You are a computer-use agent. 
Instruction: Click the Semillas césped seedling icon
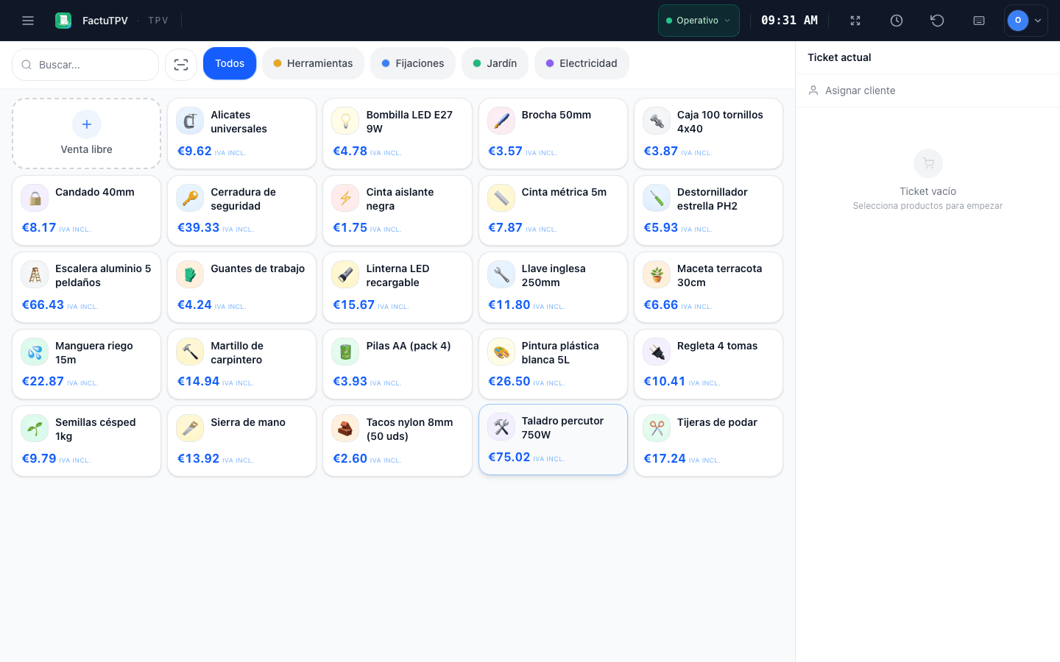[35, 429]
